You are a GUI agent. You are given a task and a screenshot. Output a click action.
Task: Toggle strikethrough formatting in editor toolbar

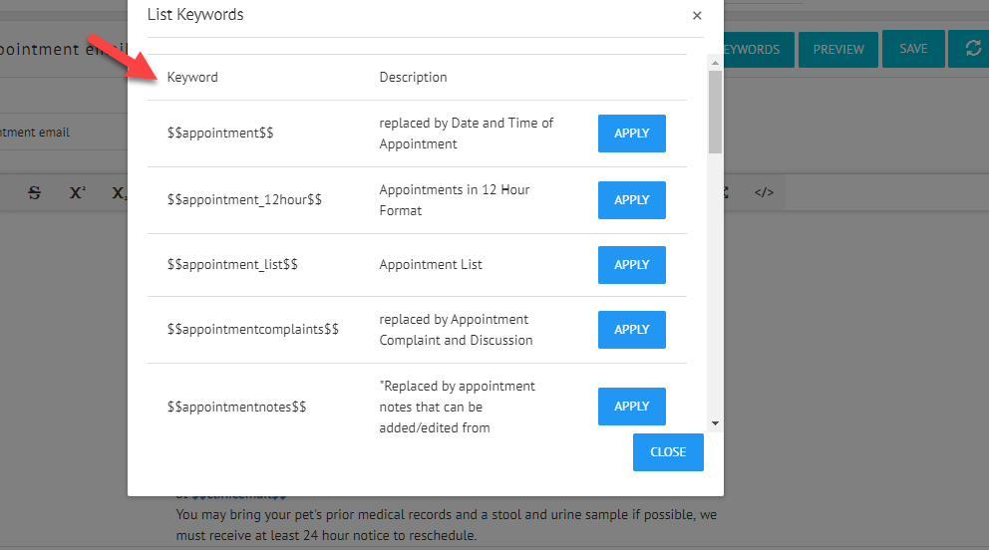35,192
